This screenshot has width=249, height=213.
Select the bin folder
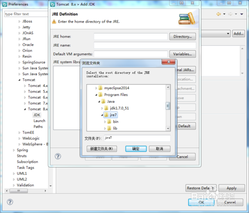(x=116, y=122)
